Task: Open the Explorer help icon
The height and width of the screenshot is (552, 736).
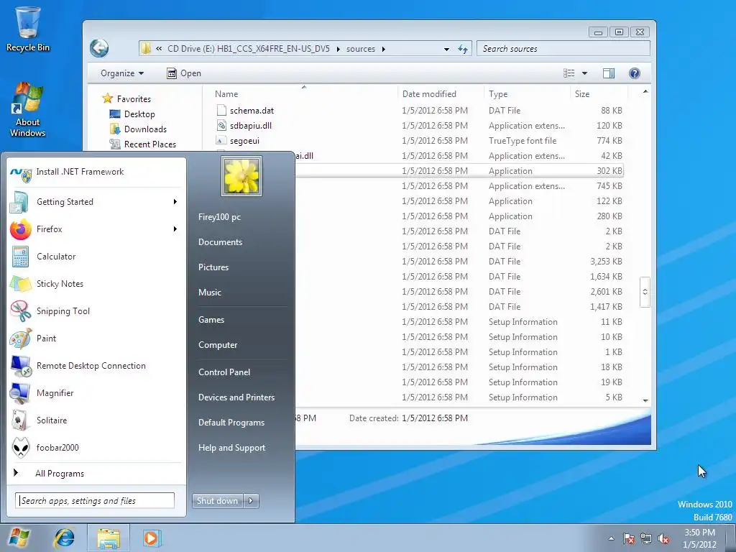Action: (634, 73)
